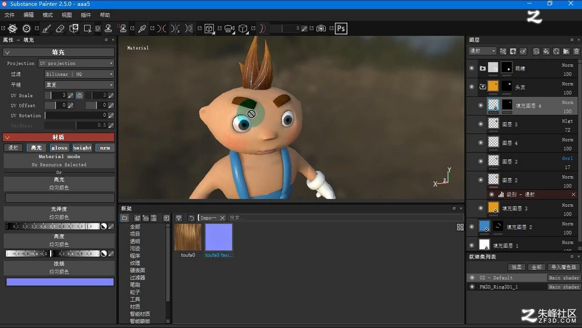This screenshot has height=328, width=582.
Task: Click the 导入着色器 button
Action: (564, 267)
